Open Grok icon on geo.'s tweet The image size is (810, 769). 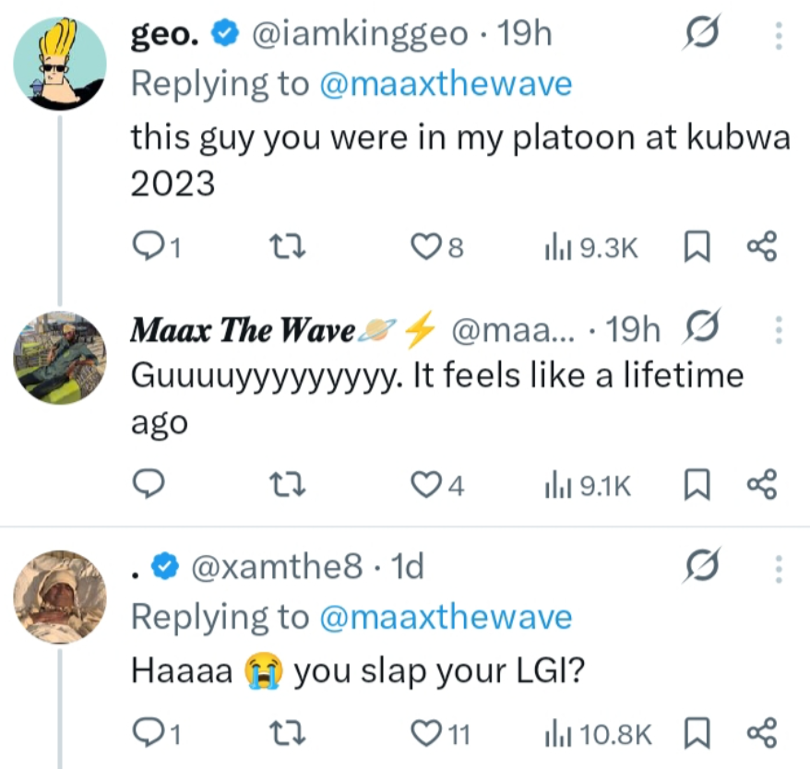pos(701,36)
